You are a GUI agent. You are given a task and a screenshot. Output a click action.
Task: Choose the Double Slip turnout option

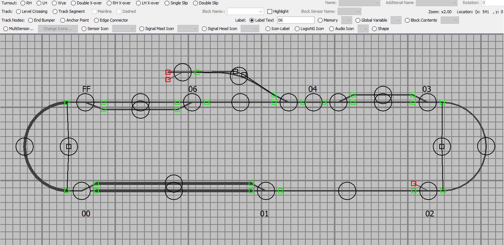pos(196,3)
